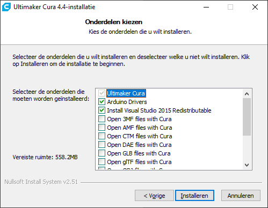Select the Arduino Drivers label text
Screen dimensions: 268x208
(127, 102)
